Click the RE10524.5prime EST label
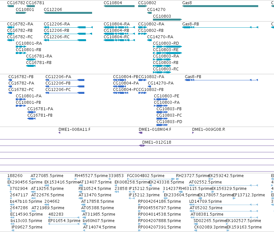The image size is (274, 232). coord(95,189)
